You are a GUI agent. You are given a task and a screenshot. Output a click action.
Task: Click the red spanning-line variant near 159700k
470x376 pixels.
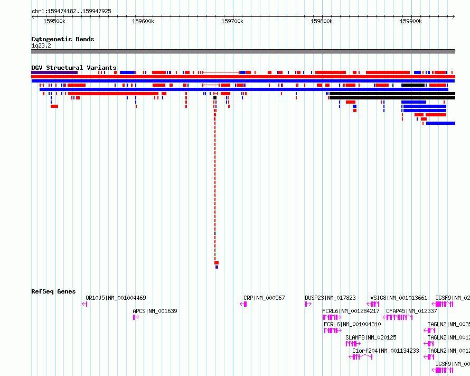coord(221,72)
